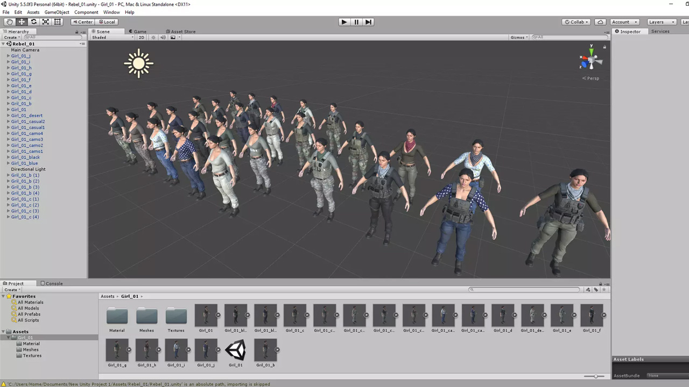This screenshot has height=387, width=689.
Task: Select the Move tool
Action: coord(22,22)
